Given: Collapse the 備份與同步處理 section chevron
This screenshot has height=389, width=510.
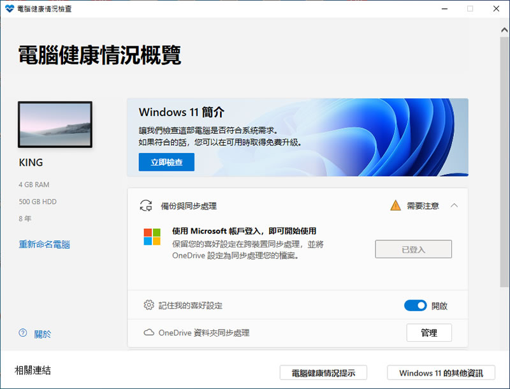Looking at the screenshot, I should [x=455, y=205].
